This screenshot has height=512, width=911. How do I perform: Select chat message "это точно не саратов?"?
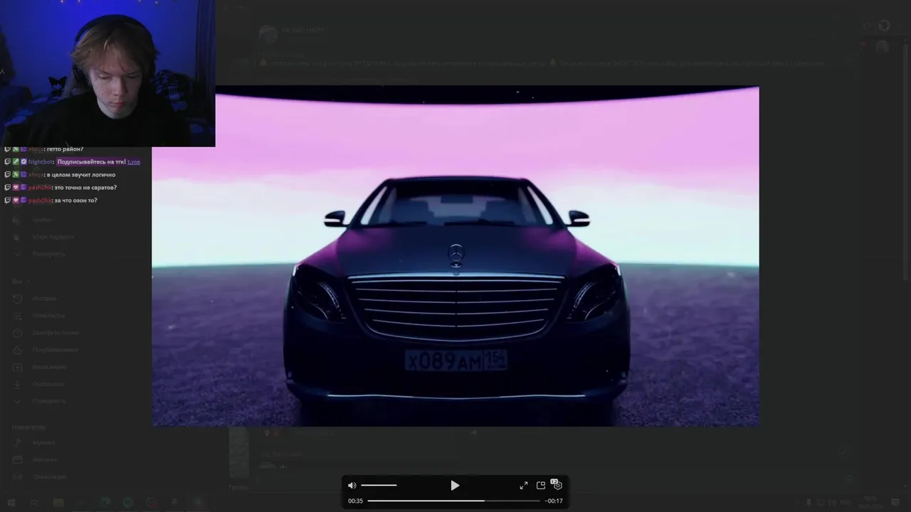pyautogui.click(x=85, y=187)
